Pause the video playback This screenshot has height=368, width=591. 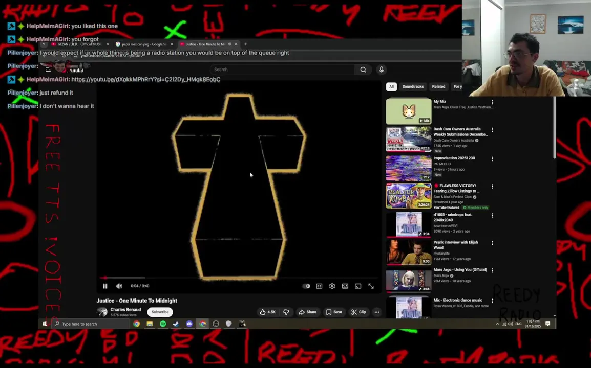click(105, 286)
